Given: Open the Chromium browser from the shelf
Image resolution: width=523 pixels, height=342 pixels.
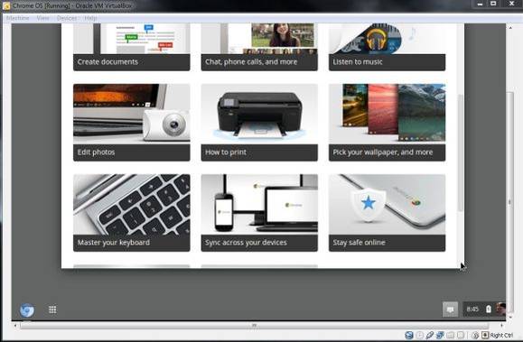Looking at the screenshot, I should pyautogui.click(x=27, y=310).
